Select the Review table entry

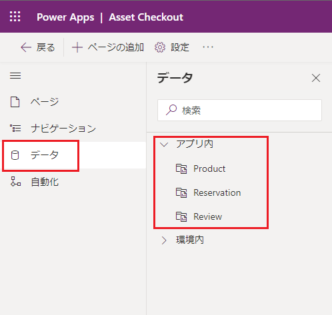pos(207,216)
